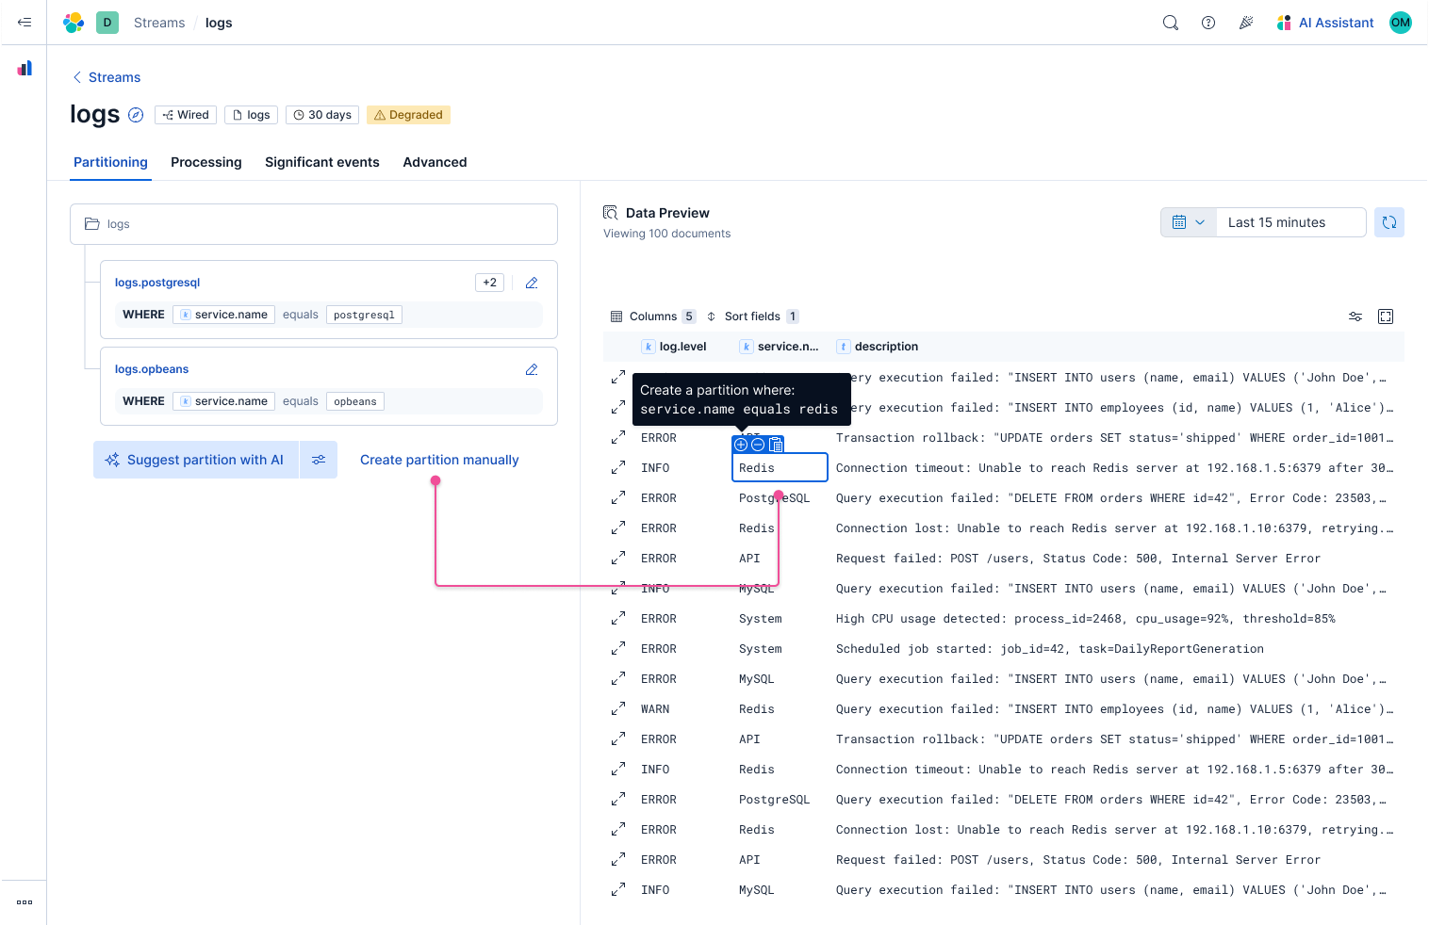Click the service.name column header

point(779,347)
